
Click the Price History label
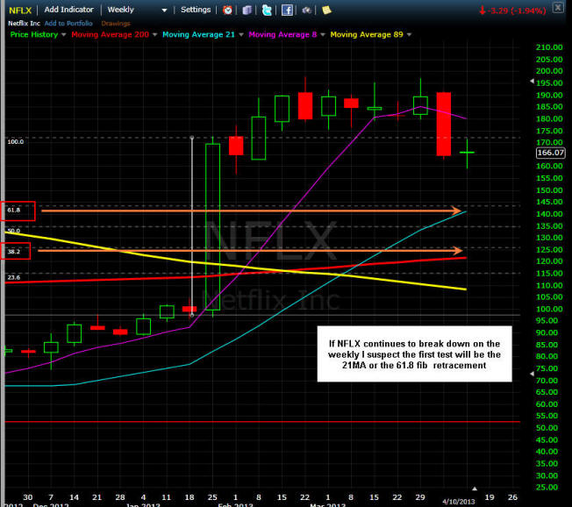[x=34, y=35]
